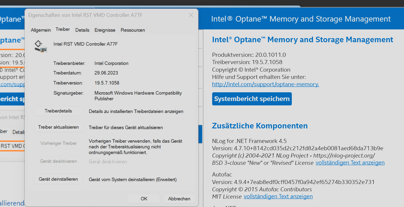Click the Treiberdatum value 29.06.2023
Viewport: 404px width, 207px height.
pos(106,73)
